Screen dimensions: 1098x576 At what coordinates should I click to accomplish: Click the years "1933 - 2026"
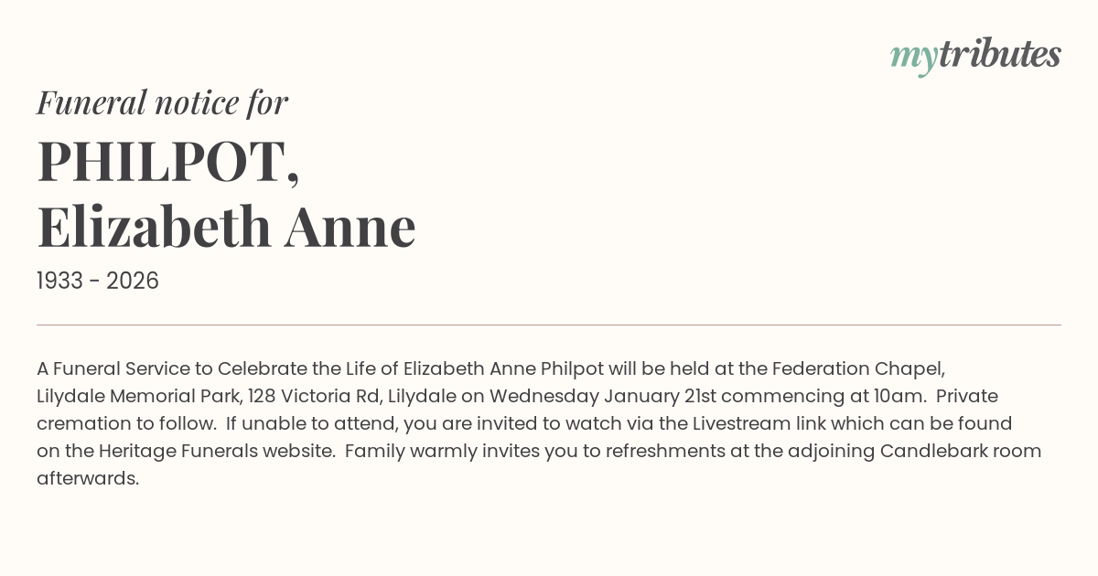click(x=98, y=281)
